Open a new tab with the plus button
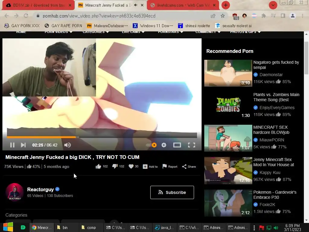The height and width of the screenshot is (232, 309). 226,5
